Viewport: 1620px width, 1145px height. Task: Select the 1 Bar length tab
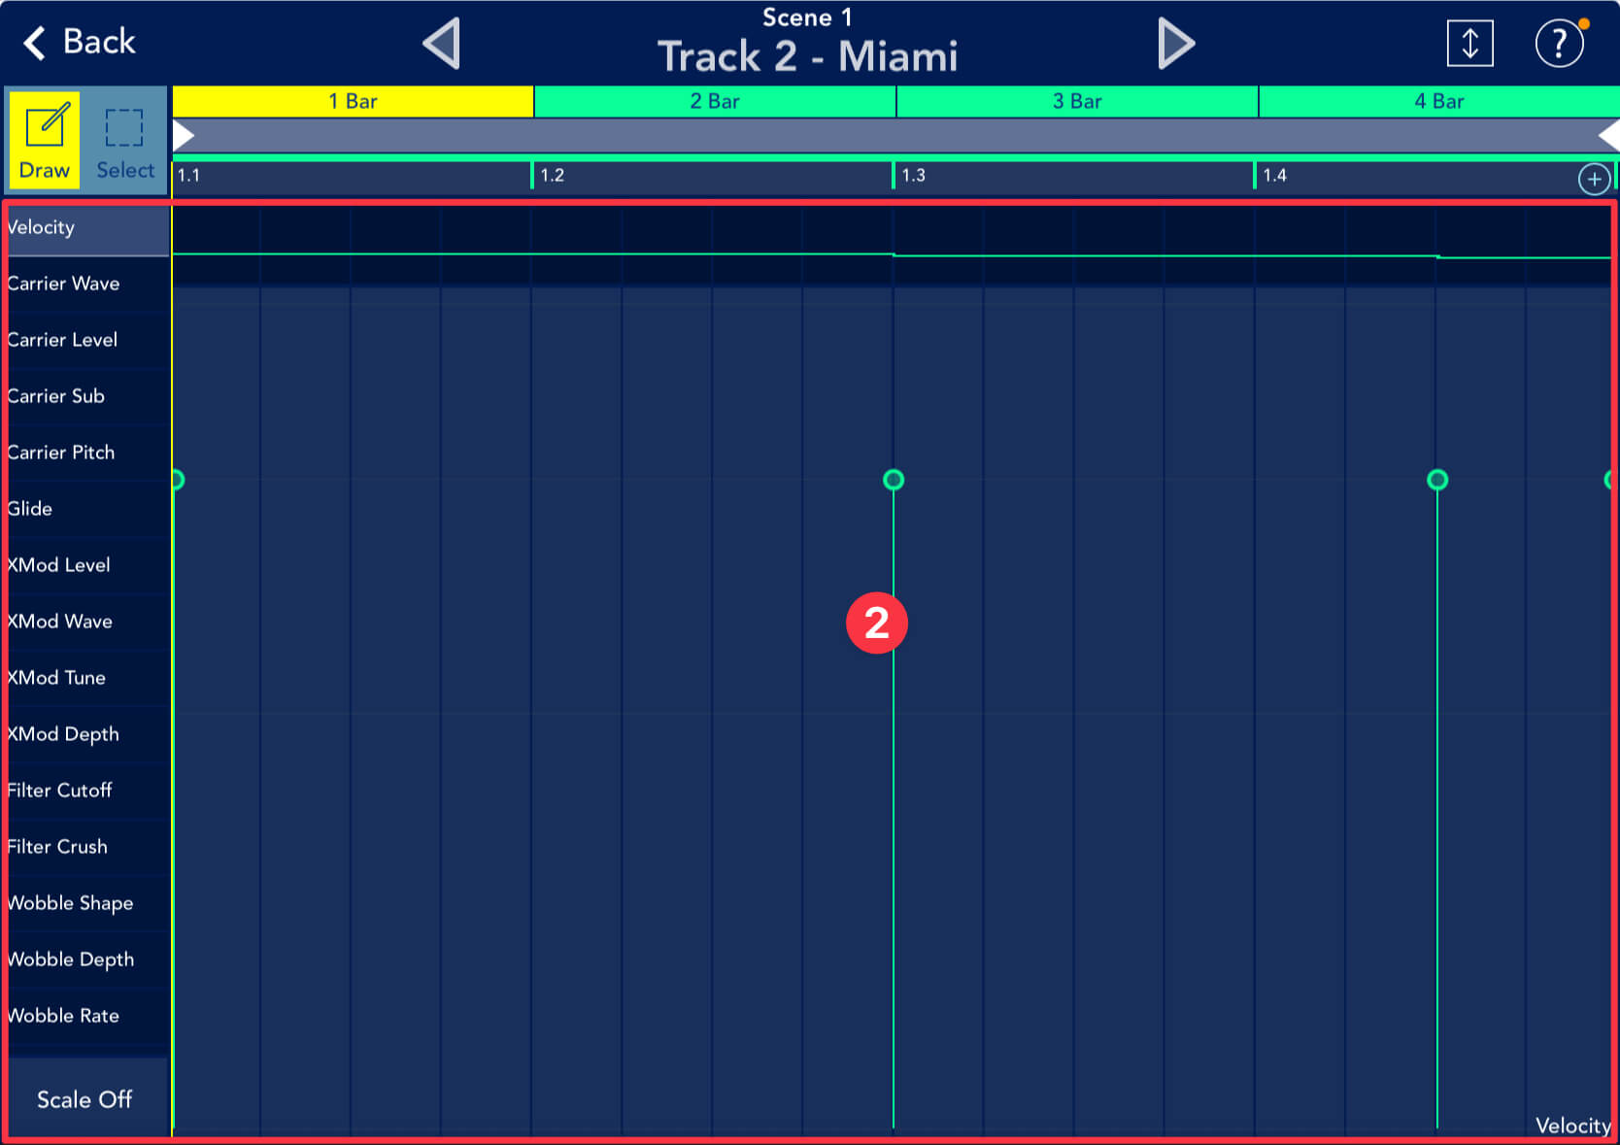[353, 102]
